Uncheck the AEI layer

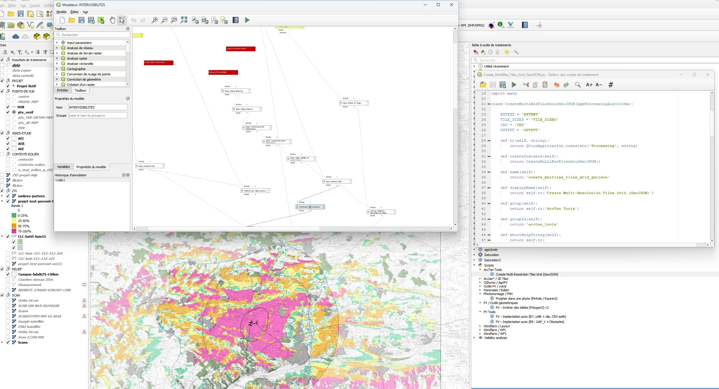[8, 138]
